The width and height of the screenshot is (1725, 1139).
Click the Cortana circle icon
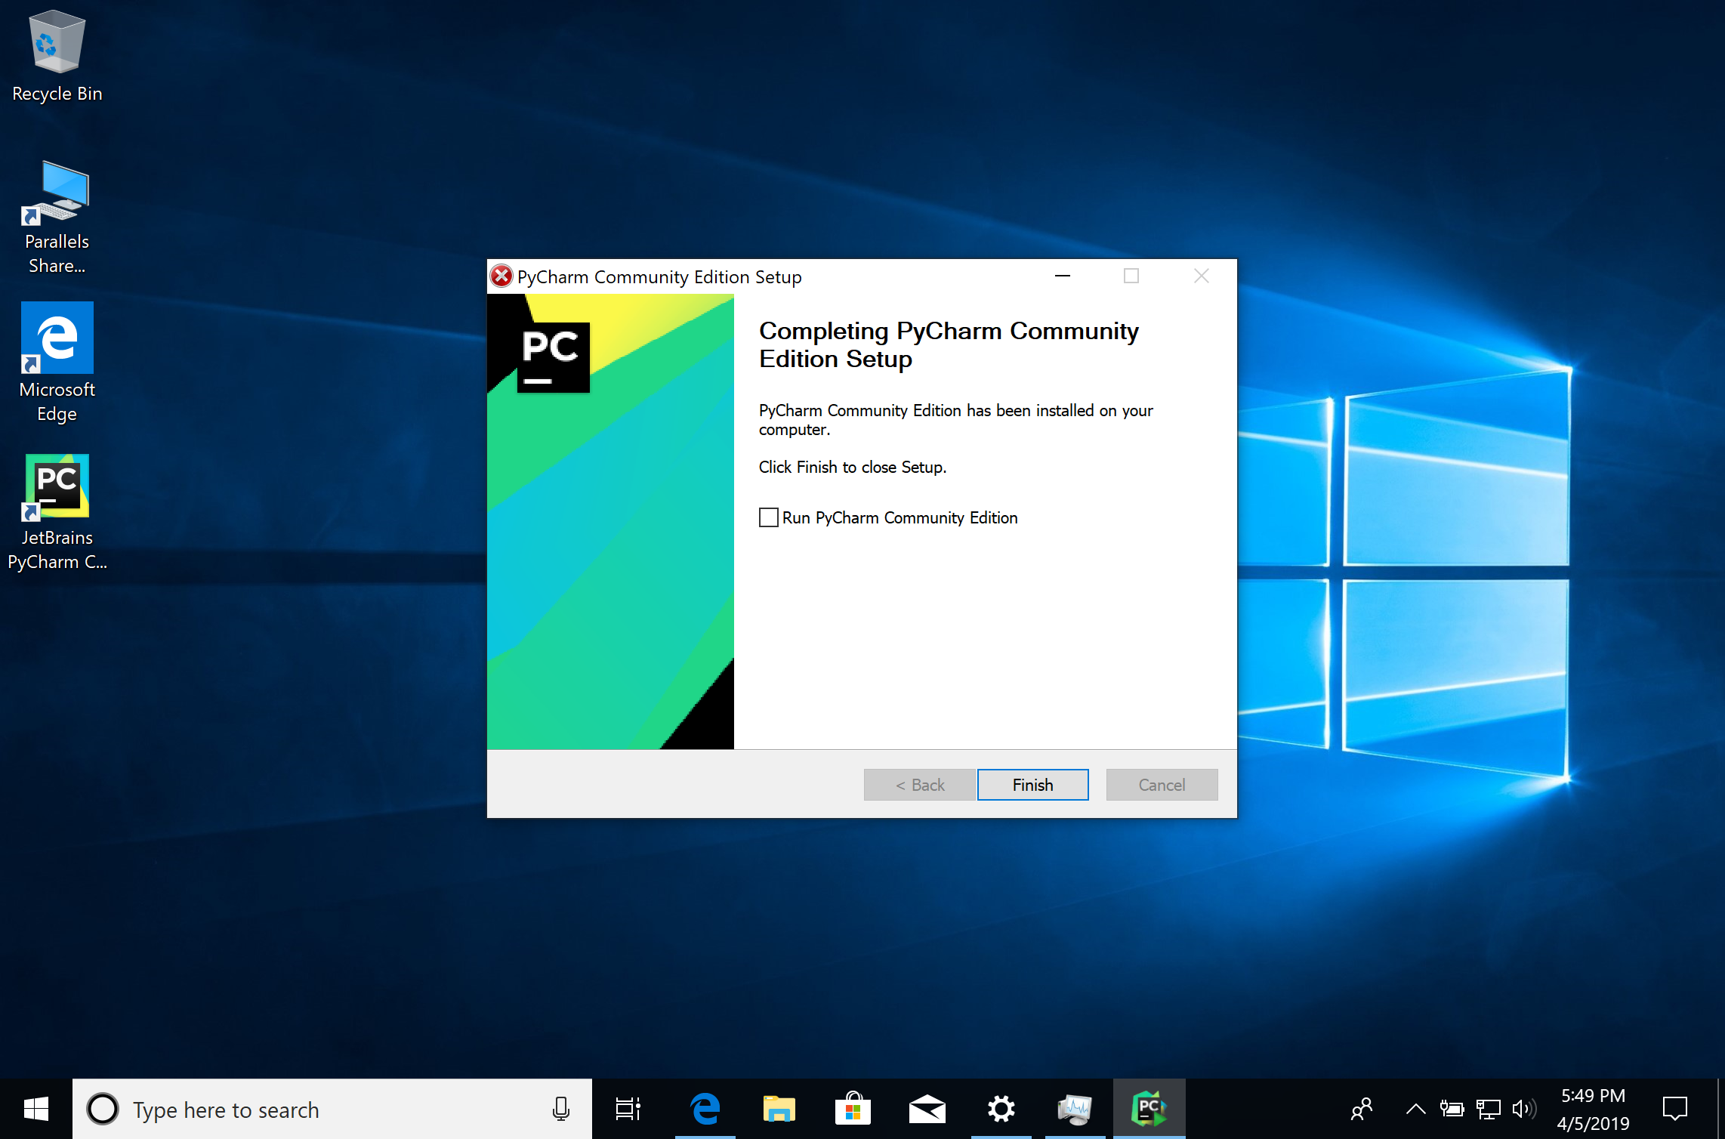point(103,1109)
